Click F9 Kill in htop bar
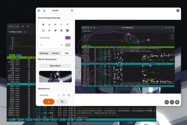This screenshot has width=187, height=125. pyautogui.click(x=78, y=119)
